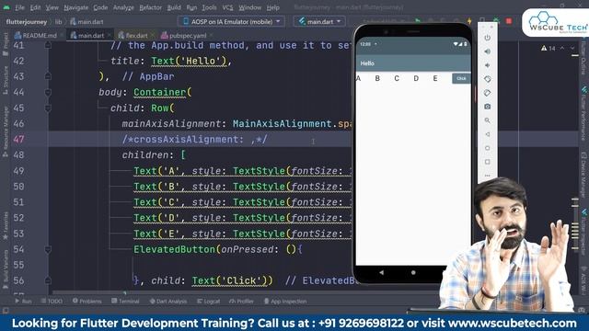The height and width of the screenshot is (331, 589).
Task: Click the emulator overview square icon
Action: tap(487, 162)
